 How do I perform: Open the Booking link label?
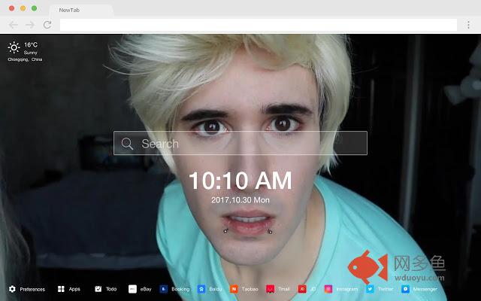pyautogui.click(x=180, y=289)
